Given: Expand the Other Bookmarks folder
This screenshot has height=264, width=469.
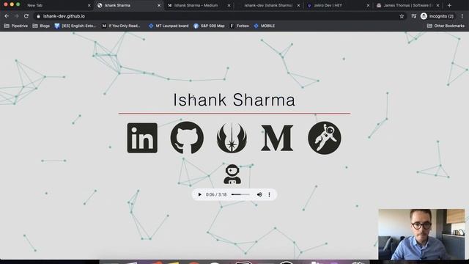Looking at the screenshot, I should (x=446, y=26).
